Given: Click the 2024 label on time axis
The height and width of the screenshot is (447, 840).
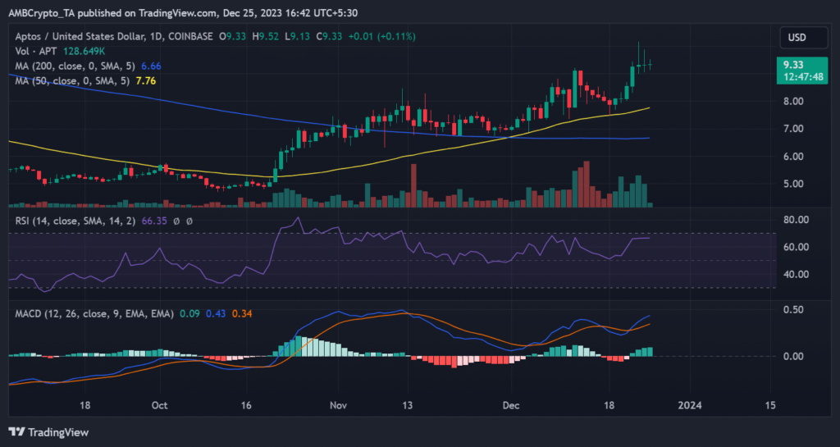Looking at the screenshot, I should tap(689, 405).
